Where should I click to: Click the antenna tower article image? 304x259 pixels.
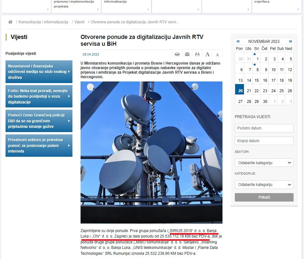click(x=151, y=152)
